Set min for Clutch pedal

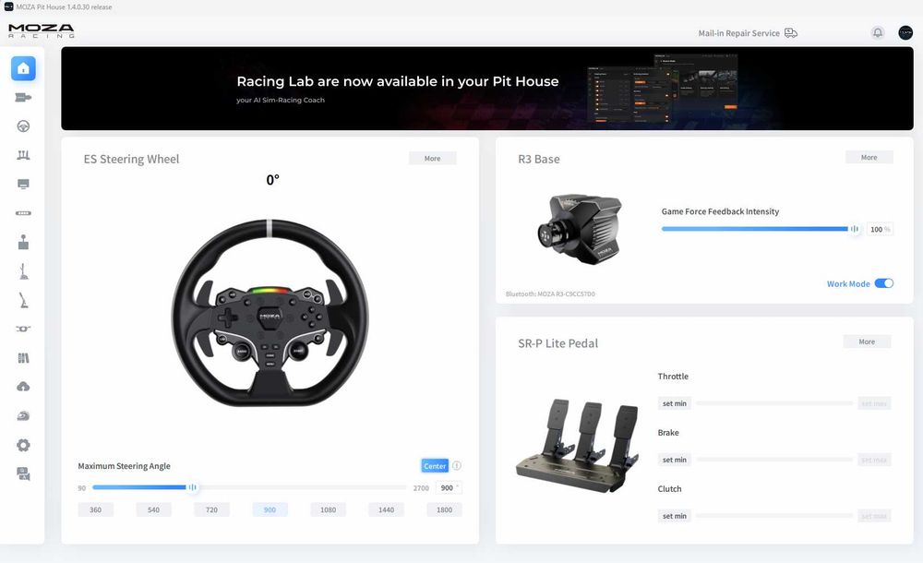pos(675,516)
